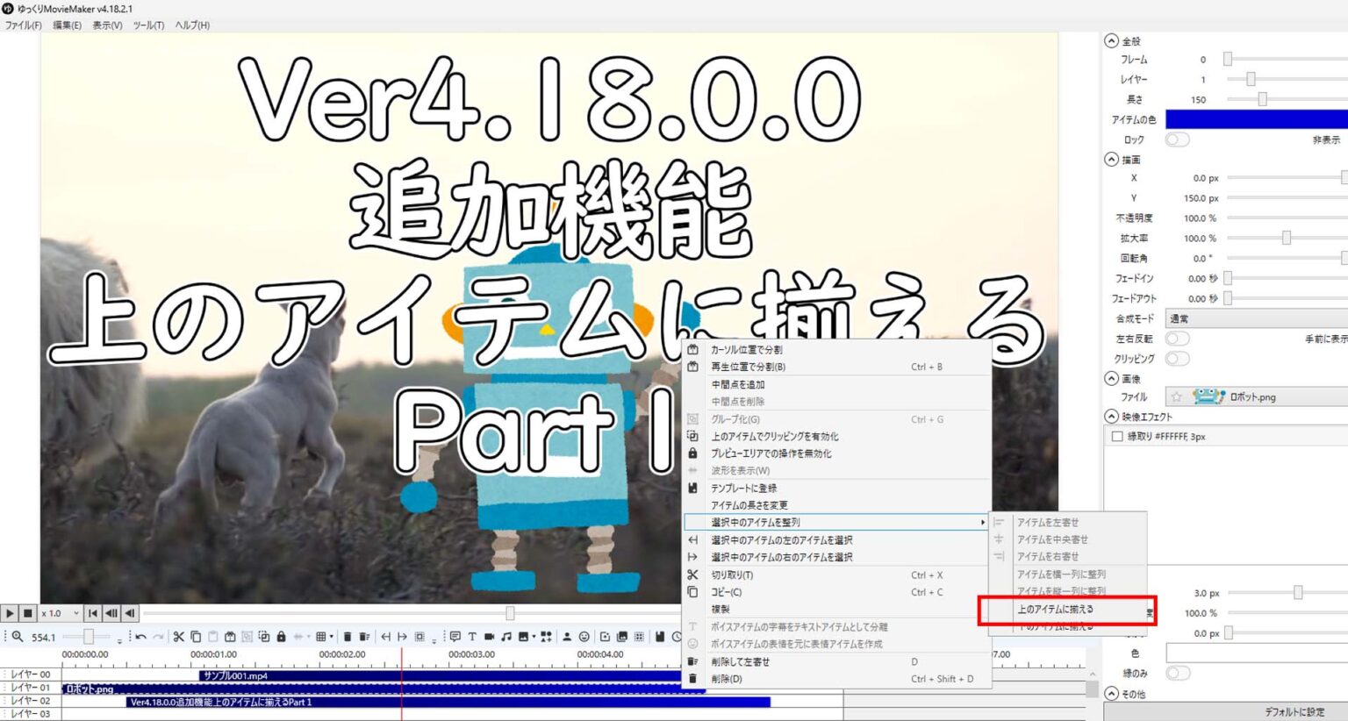Viewport: 1348px width, 721px height.
Task: Turn on the 左右反転 flip toggle
Action: 1176,339
